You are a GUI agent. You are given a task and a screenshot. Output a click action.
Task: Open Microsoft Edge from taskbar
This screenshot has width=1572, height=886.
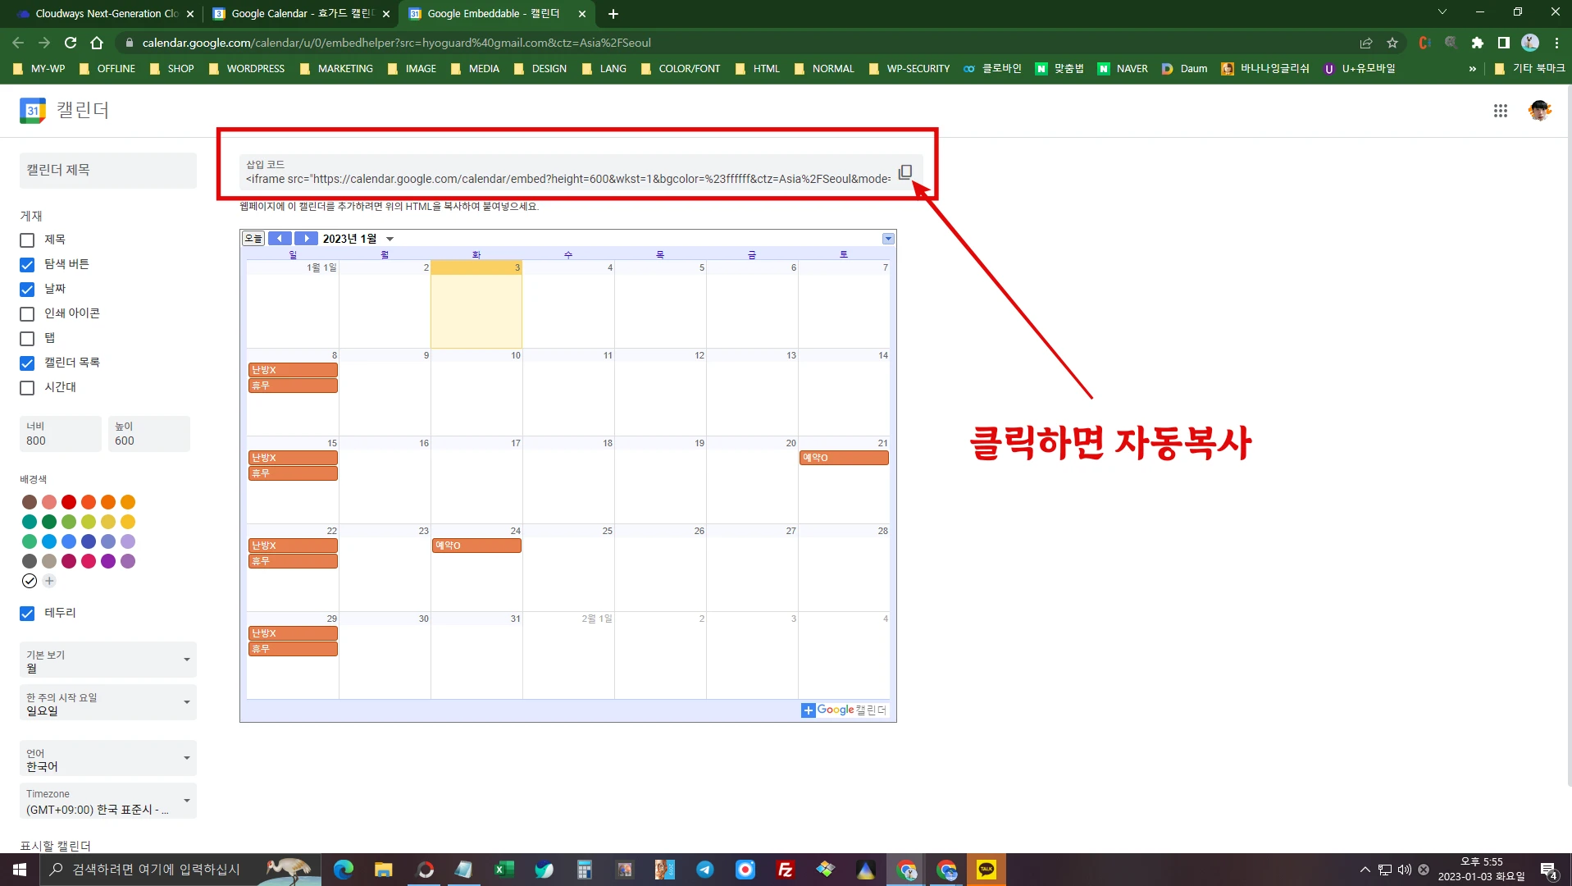[344, 870]
